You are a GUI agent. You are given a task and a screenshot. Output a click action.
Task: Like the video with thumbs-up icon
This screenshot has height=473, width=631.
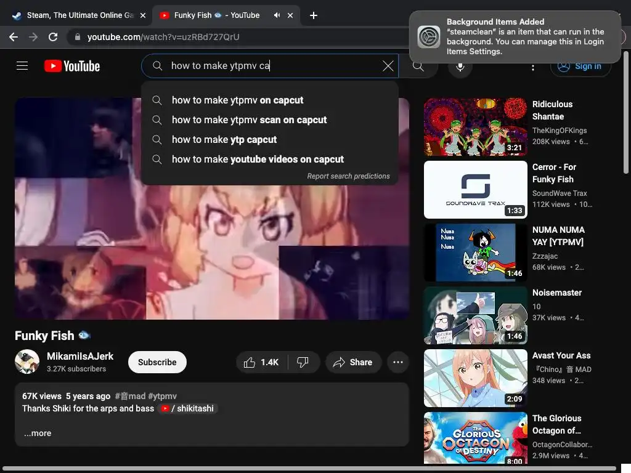coord(261,362)
